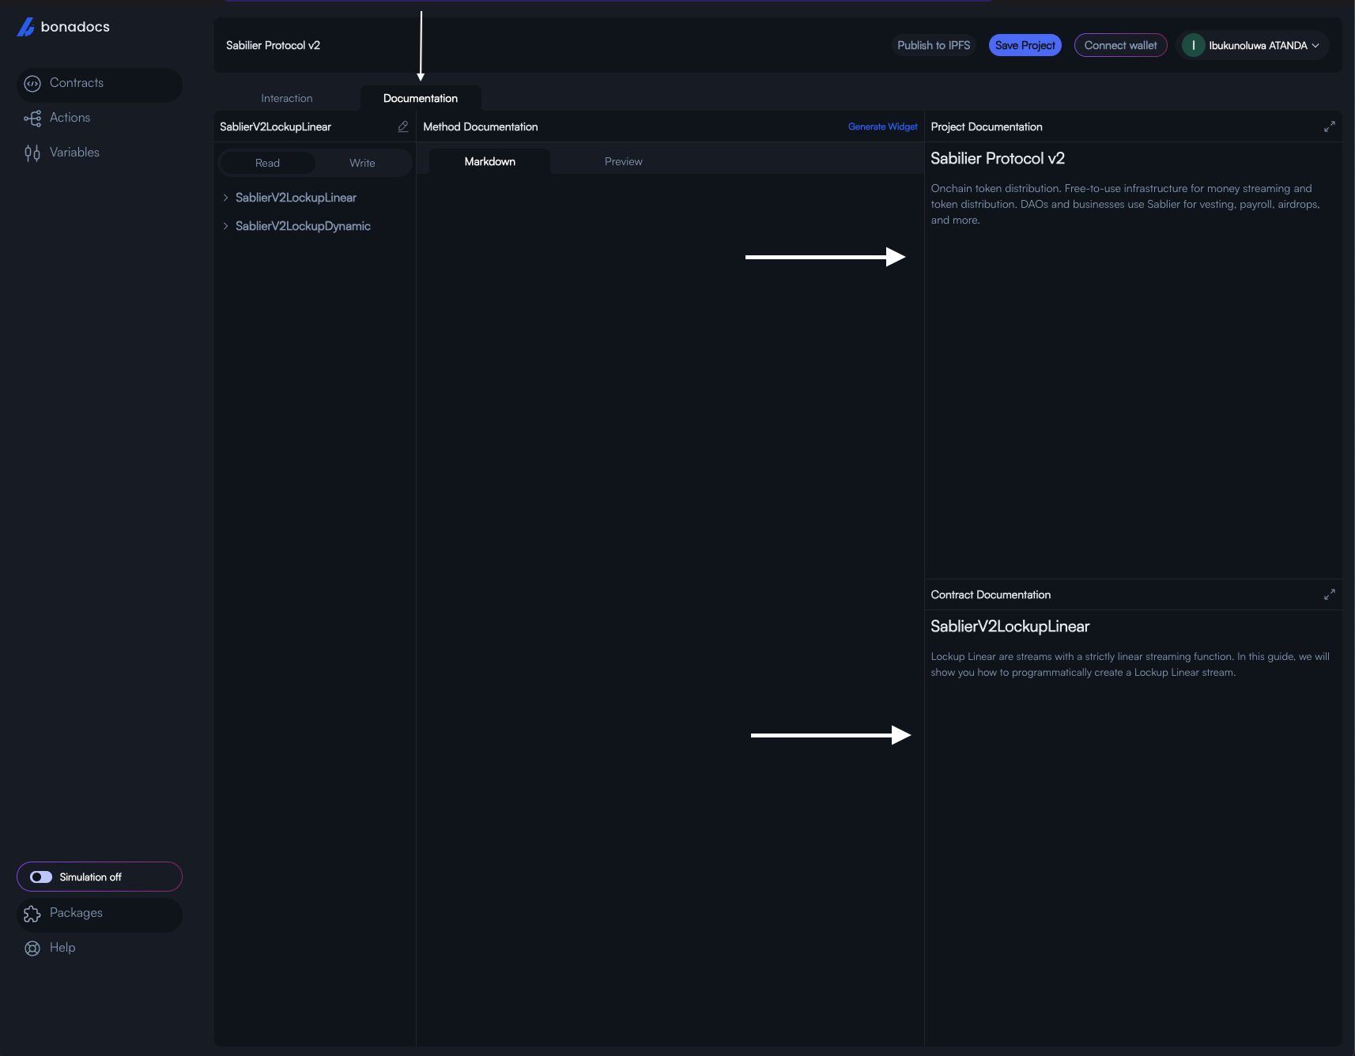Open the Actions workflow icon

32,119
